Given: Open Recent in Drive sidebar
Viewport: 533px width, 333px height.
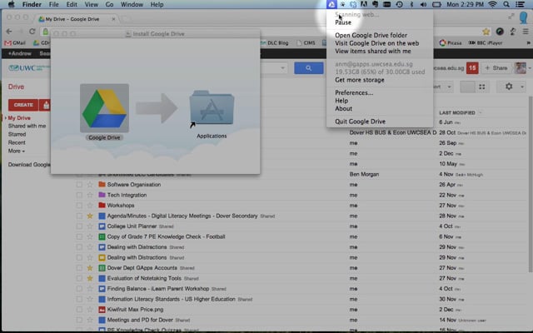Looking at the screenshot, I should coord(17,142).
